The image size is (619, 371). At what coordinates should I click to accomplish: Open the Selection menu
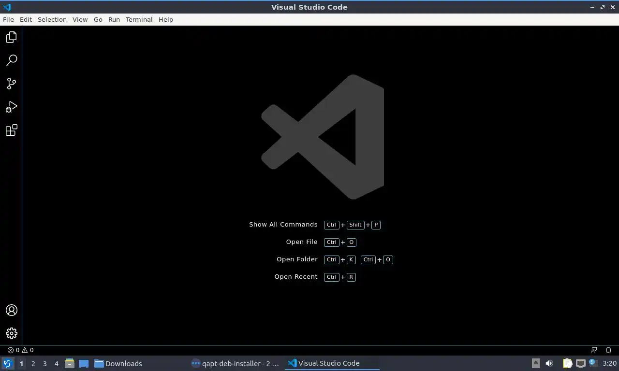52,19
